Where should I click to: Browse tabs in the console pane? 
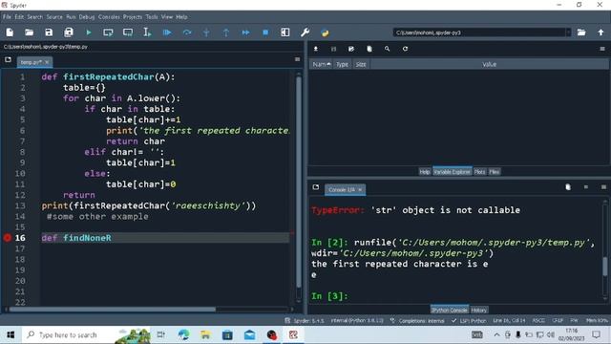tap(316, 187)
